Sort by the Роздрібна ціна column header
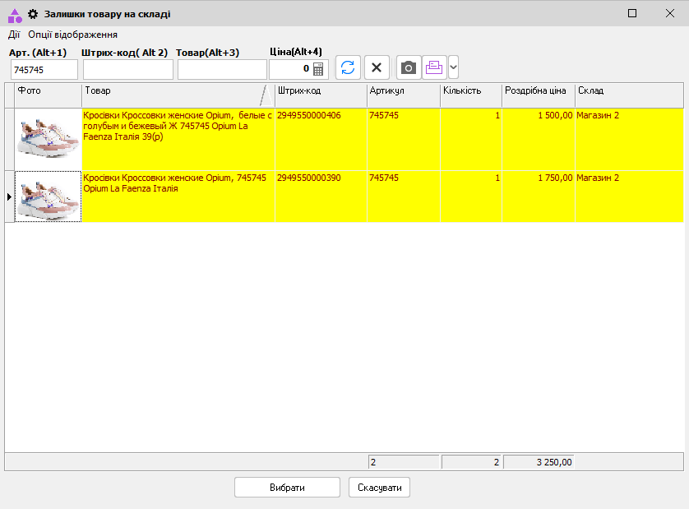Screen dimensions: 689x509 (x=535, y=90)
